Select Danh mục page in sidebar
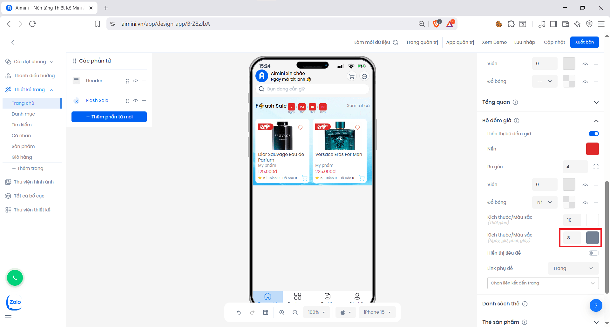610x327 pixels. click(23, 114)
